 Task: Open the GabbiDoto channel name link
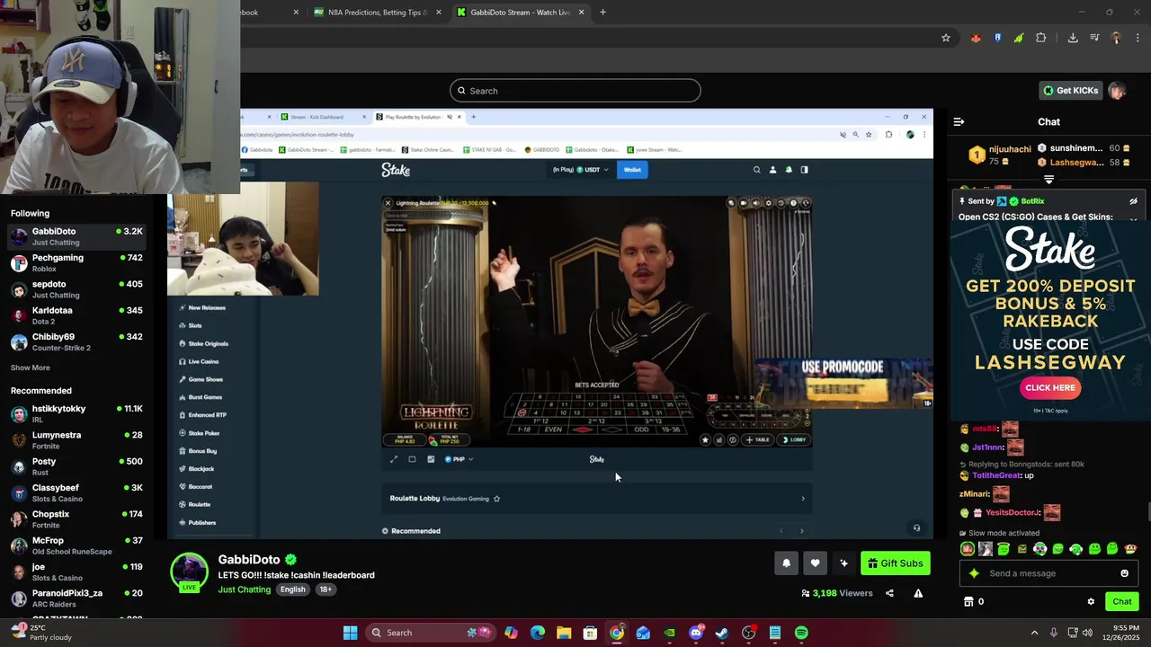(249, 559)
